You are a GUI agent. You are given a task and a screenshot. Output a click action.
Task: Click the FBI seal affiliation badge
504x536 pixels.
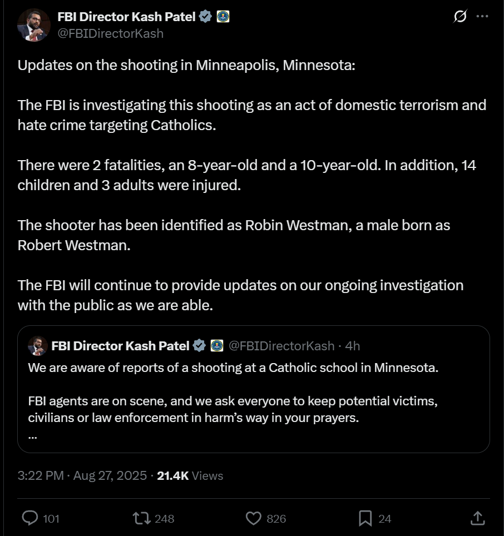pyautogui.click(x=223, y=17)
